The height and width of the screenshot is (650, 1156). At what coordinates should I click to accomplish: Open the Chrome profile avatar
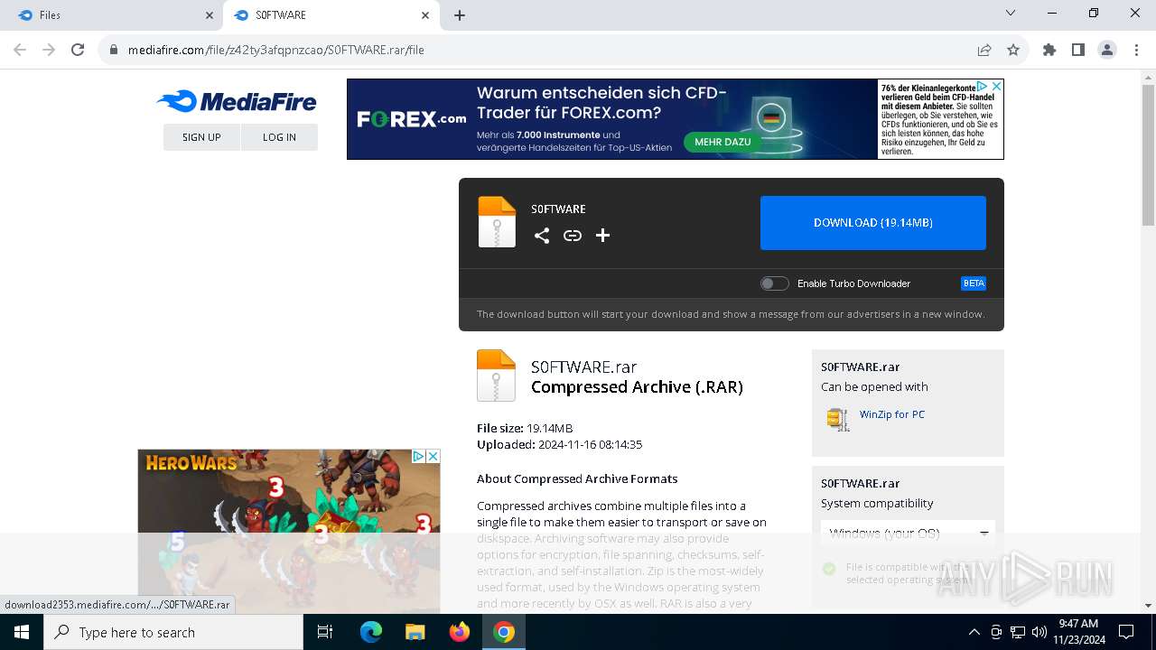[1107, 50]
